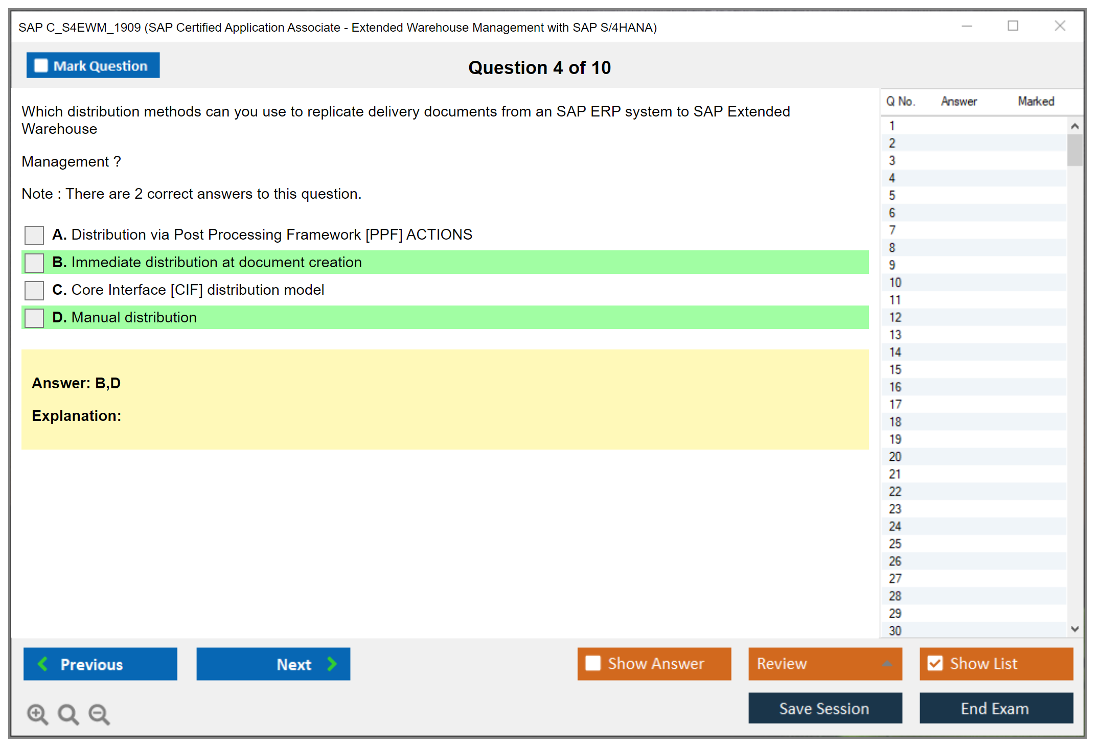This screenshot has height=751, width=1099.
Task: Click the green left arrow on Previous
Action: [43, 664]
